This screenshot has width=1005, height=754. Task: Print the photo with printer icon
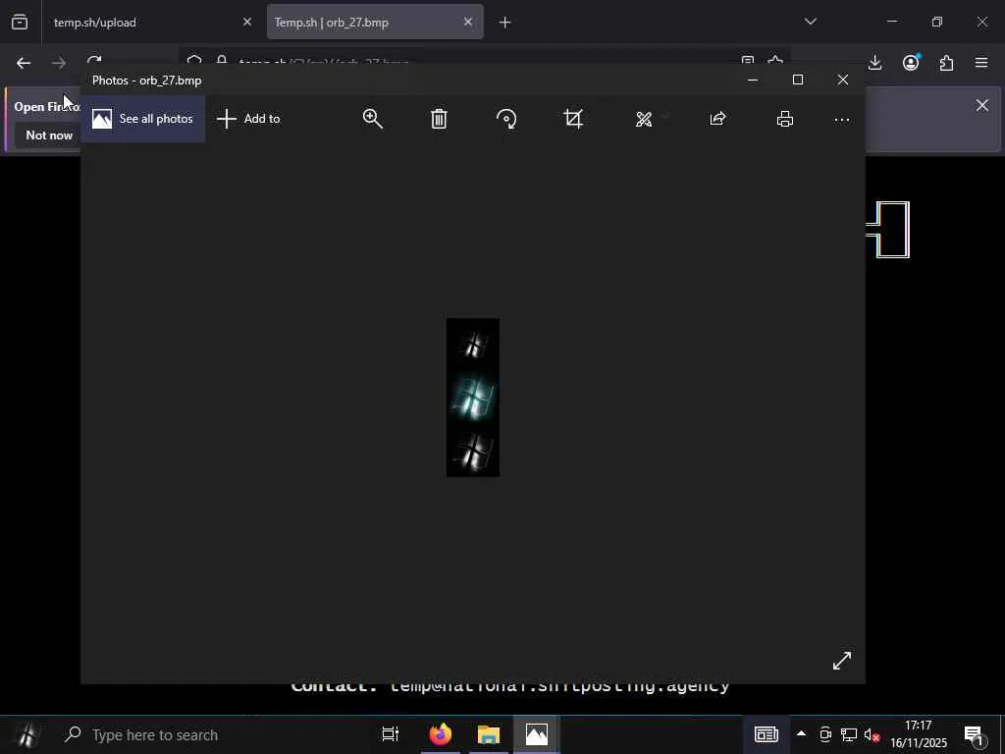tap(785, 119)
